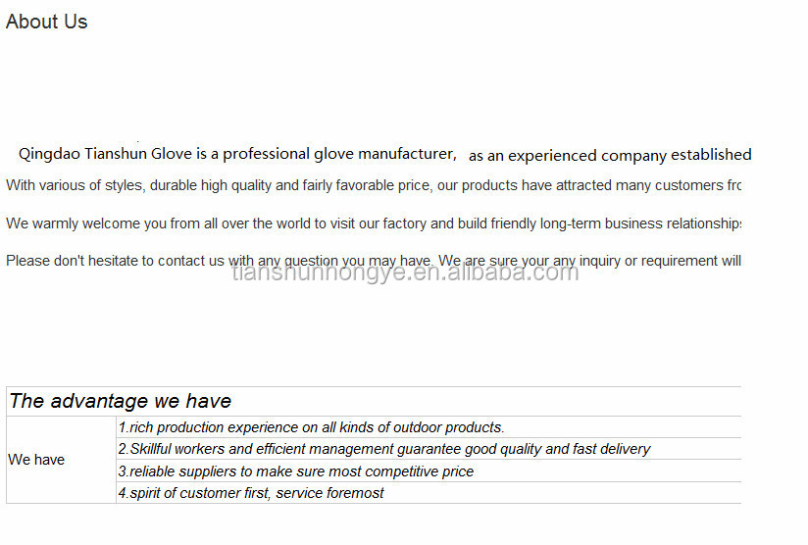Select row '1.rich production experience' in table

(429, 427)
